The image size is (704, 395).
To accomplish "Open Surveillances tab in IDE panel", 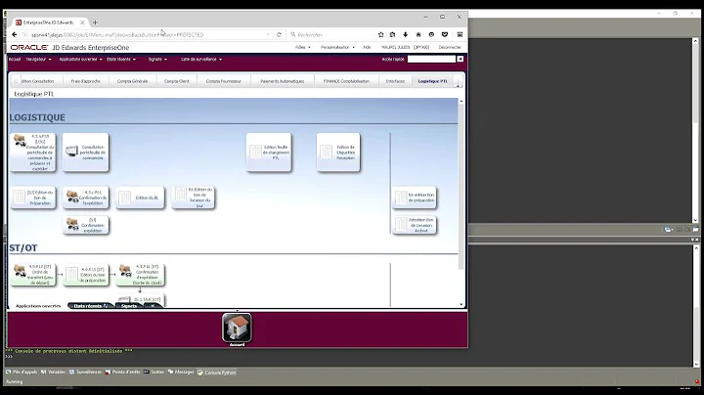I will (85, 373).
